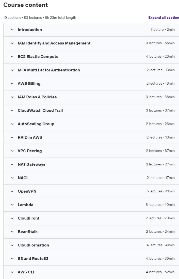Click the CloudWatch Cloud Trail chevron icon
The height and width of the screenshot is (279, 179).
(x=12, y=111)
